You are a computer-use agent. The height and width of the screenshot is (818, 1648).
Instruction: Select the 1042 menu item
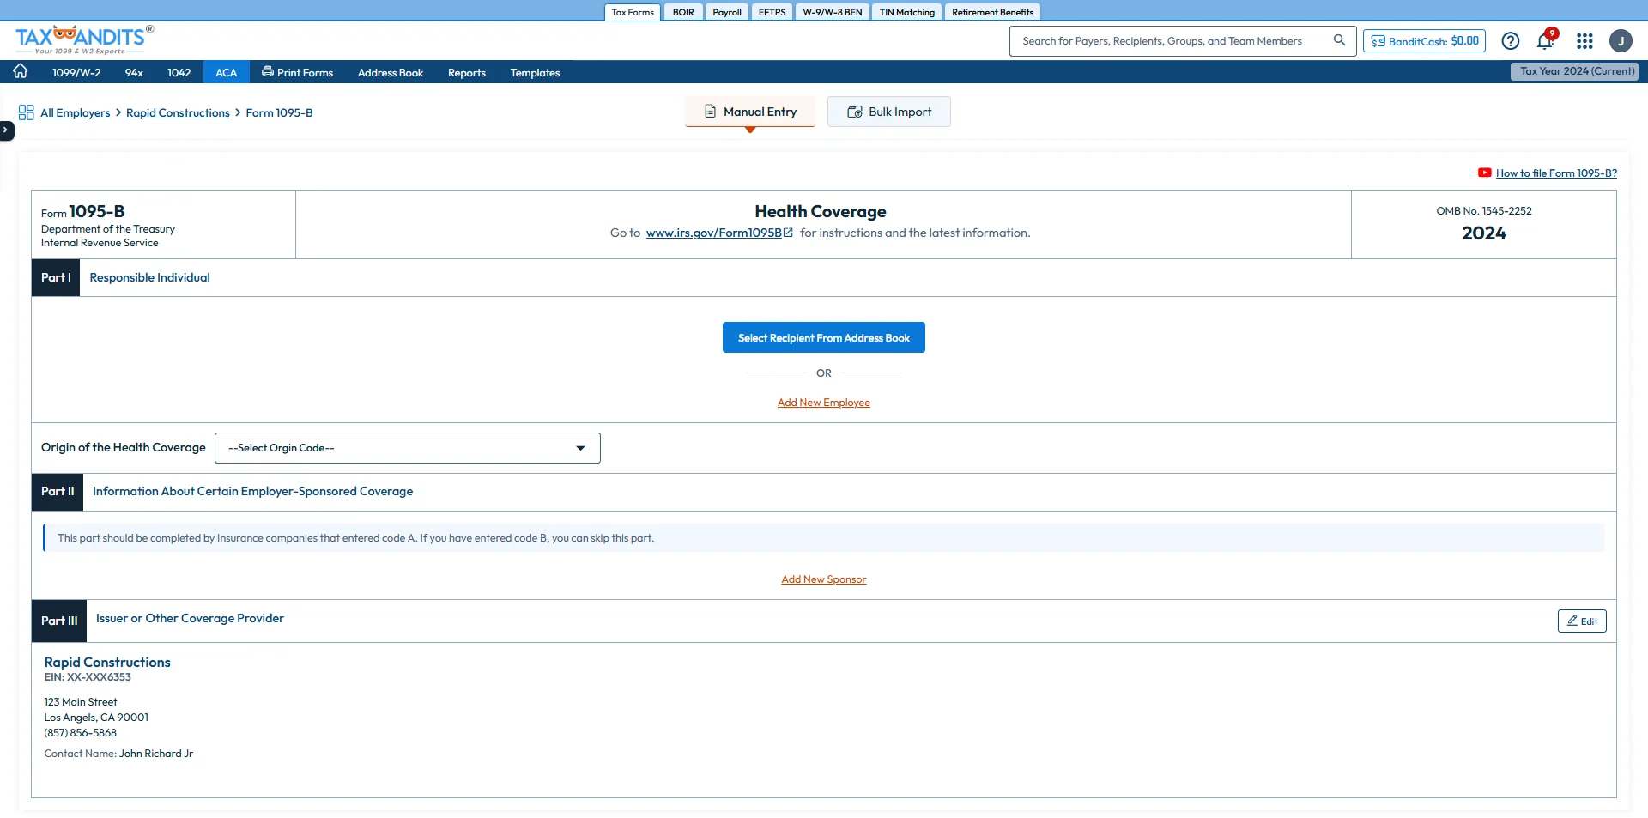click(179, 72)
